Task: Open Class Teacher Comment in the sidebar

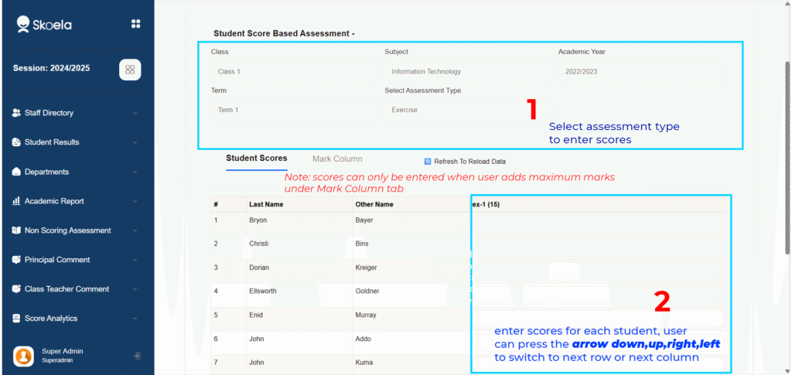Action: click(67, 289)
